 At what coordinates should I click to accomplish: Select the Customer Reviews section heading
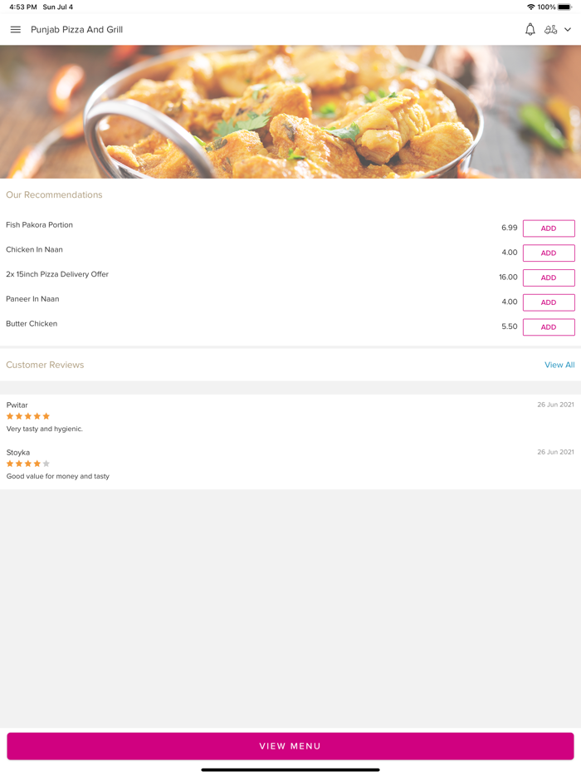point(45,365)
